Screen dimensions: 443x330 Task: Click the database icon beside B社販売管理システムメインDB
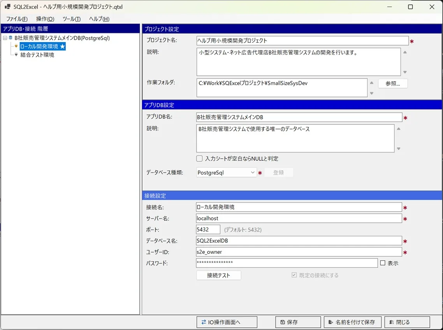(11, 38)
